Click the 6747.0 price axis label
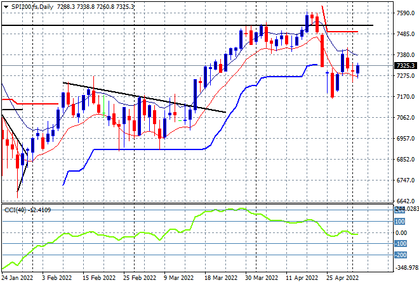 tap(406, 180)
